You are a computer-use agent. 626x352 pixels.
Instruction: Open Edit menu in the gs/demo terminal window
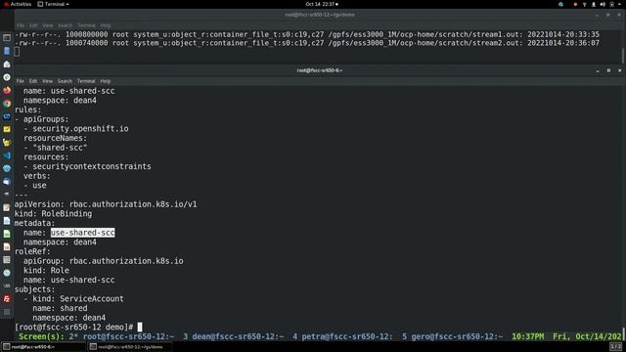33,25
